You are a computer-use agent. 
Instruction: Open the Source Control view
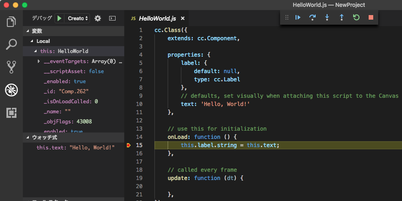click(x=11, y=67)
